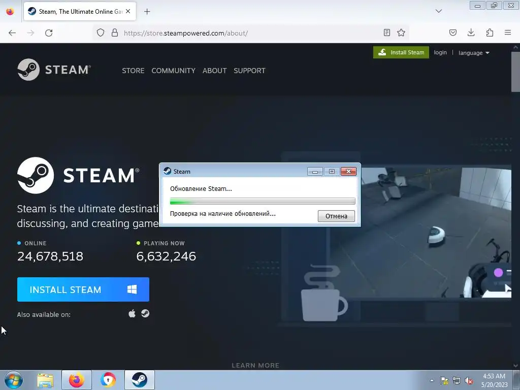The height and width of the screenshot is (390, 520).
Task: Close the Steam browser tab
Action: coord(128,11)
